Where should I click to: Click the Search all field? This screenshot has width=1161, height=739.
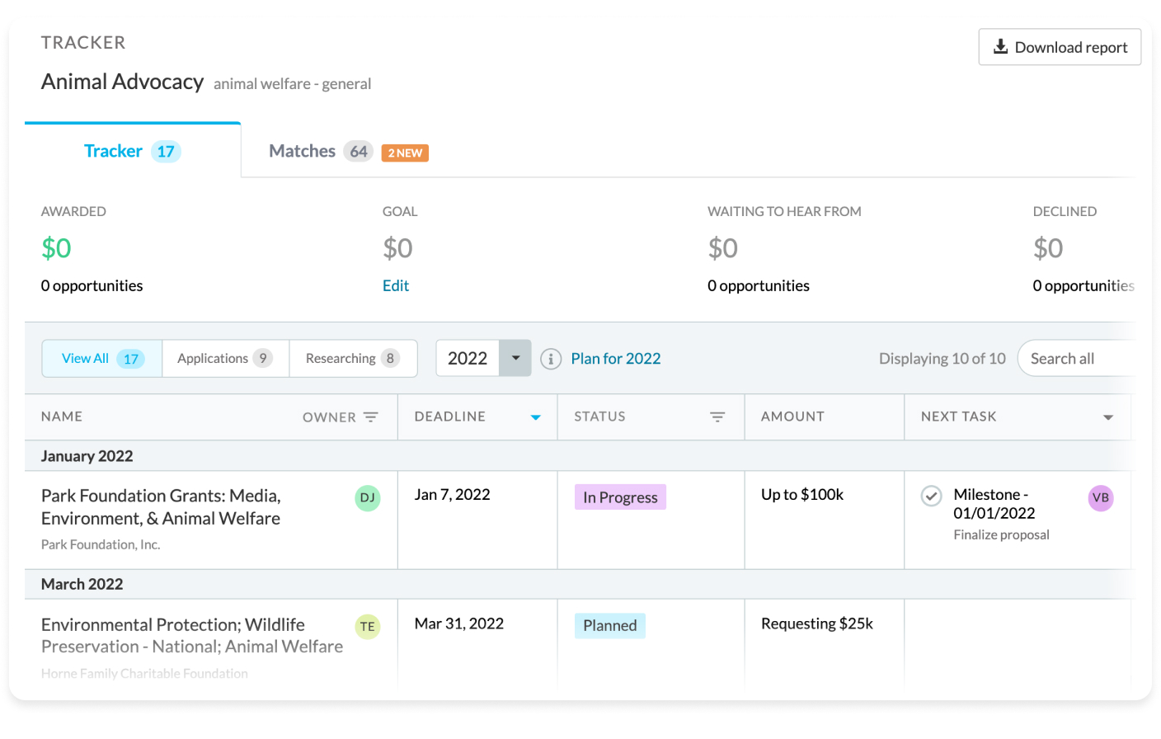1076,359
